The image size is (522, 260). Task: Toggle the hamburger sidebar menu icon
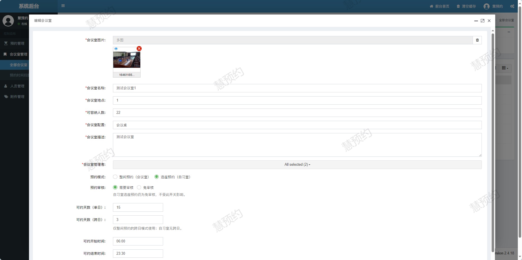(63, 6)
